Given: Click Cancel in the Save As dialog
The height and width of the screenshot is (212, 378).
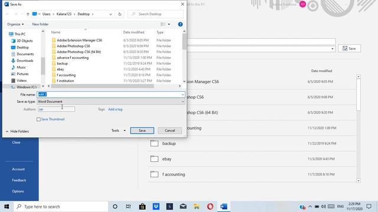Looking at the screenshot, I should coord(170,131).
